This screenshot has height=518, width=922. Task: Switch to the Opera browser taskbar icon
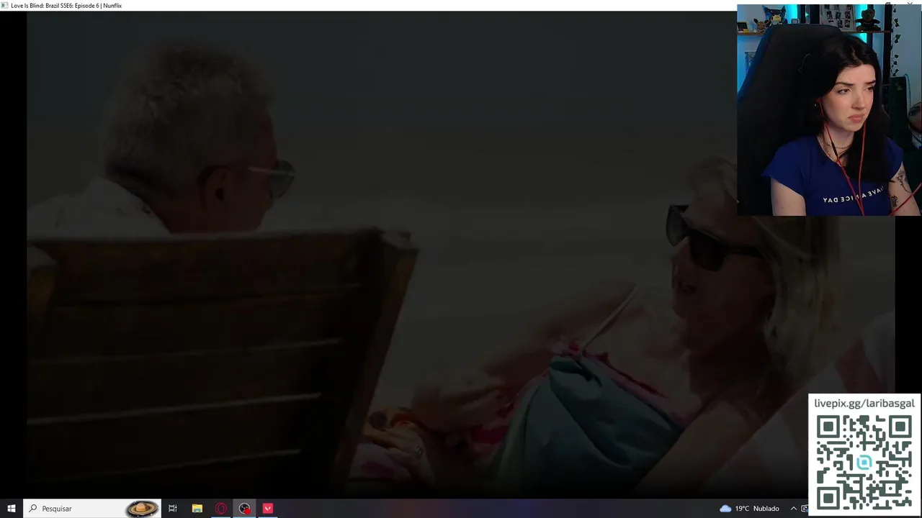click(220, 509)
